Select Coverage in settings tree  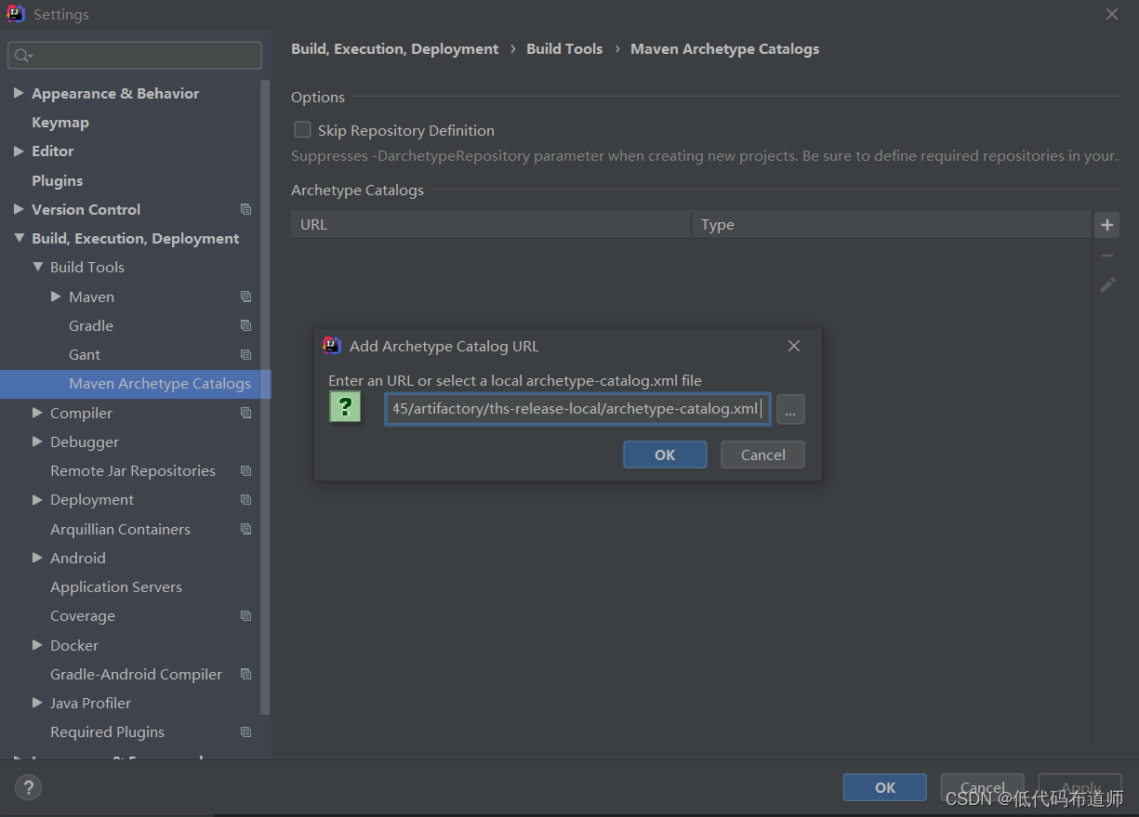coord(83,615)
